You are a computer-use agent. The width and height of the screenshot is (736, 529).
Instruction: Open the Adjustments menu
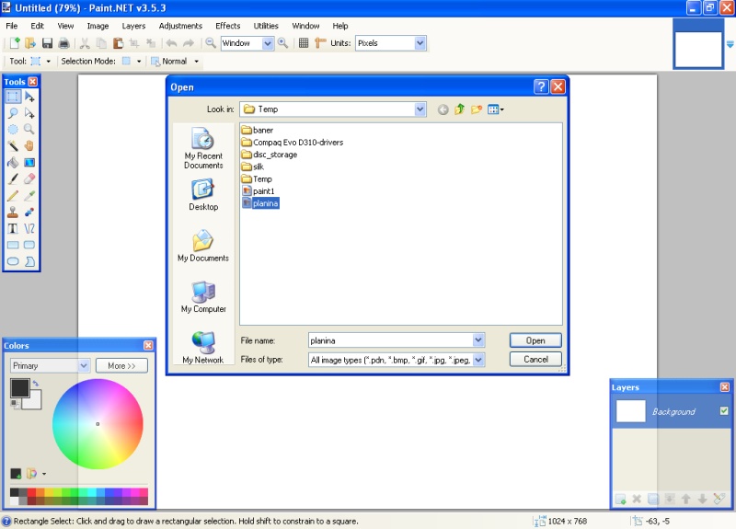point(180,26)
